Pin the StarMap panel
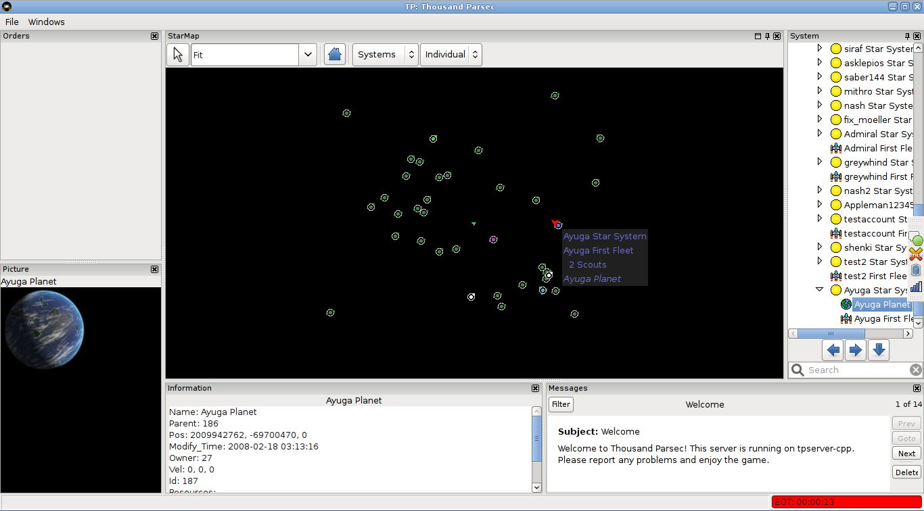 coord(768,36)
